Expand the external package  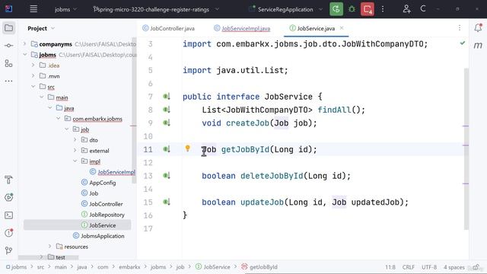tap(75, 151)
